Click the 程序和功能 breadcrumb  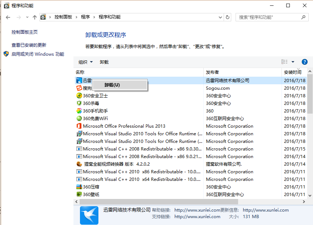pos(110,17)
